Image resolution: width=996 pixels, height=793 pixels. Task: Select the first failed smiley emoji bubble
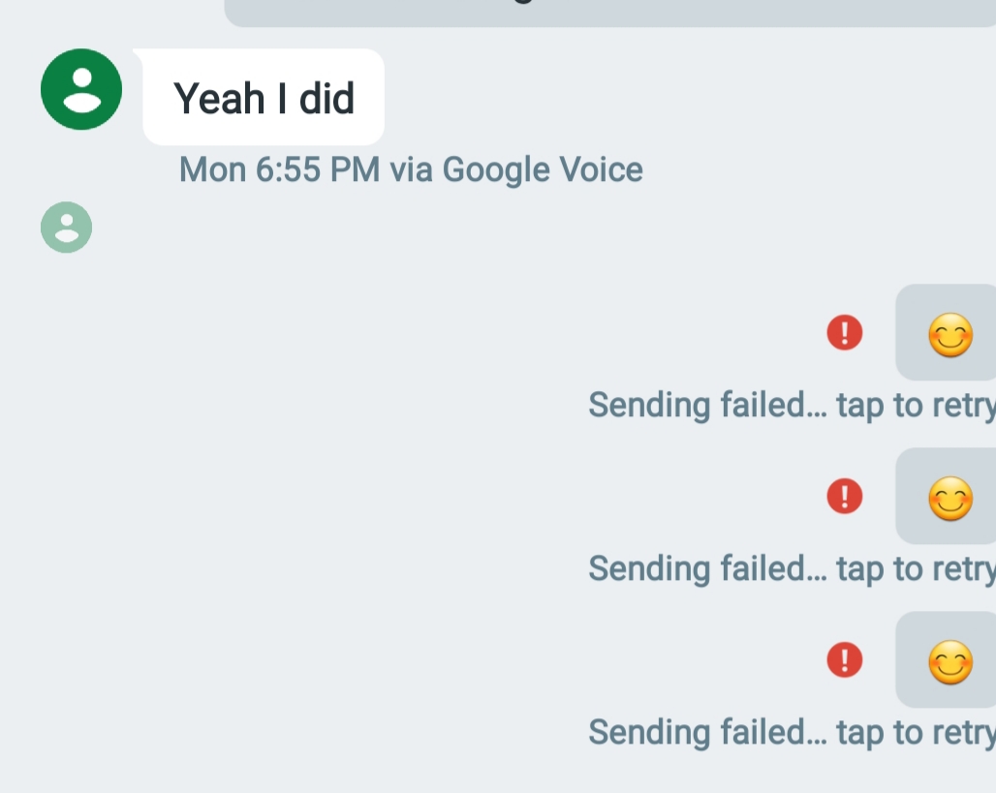click(x=949, y=334)
